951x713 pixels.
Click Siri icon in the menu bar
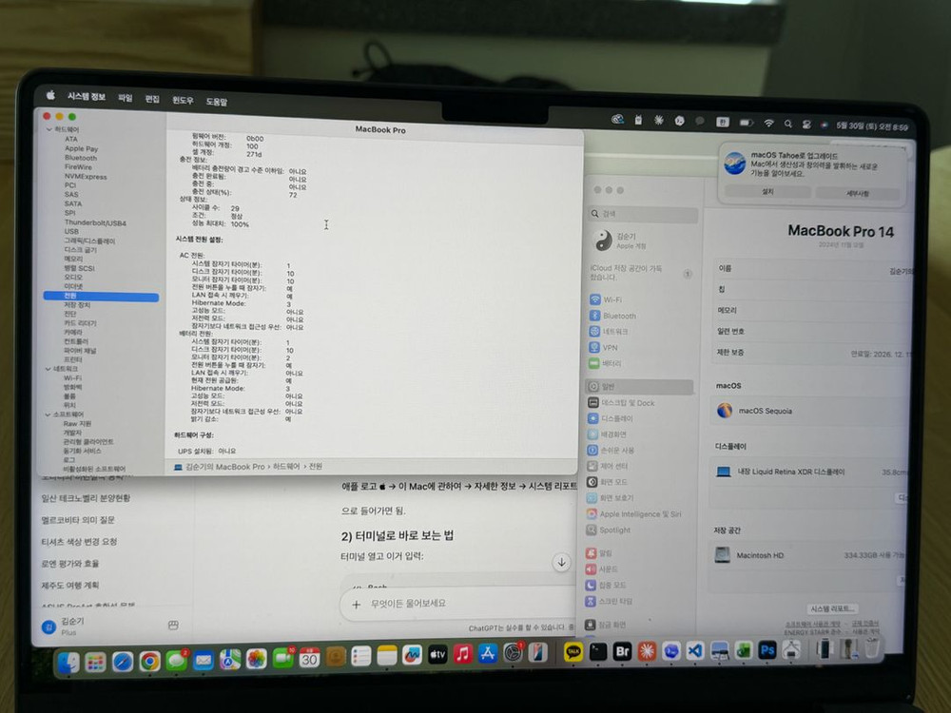coord(824,125)
